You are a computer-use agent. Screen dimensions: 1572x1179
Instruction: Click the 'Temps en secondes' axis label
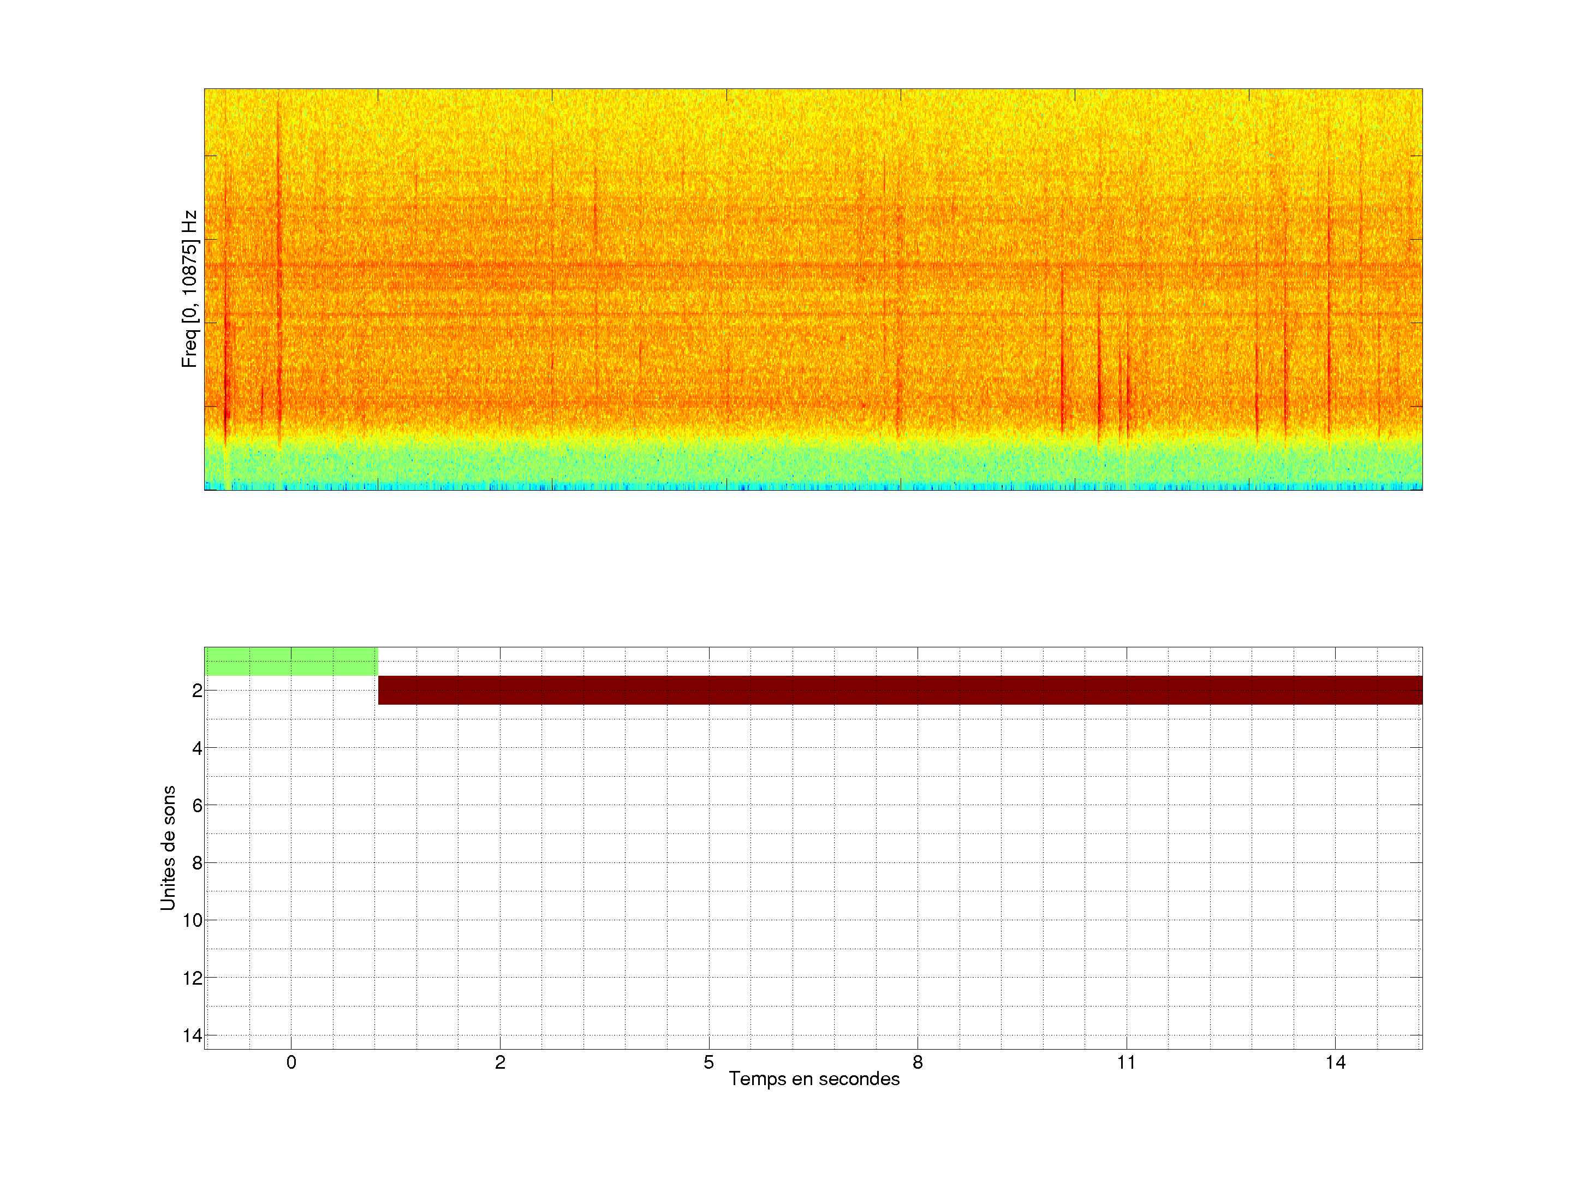814,1079
